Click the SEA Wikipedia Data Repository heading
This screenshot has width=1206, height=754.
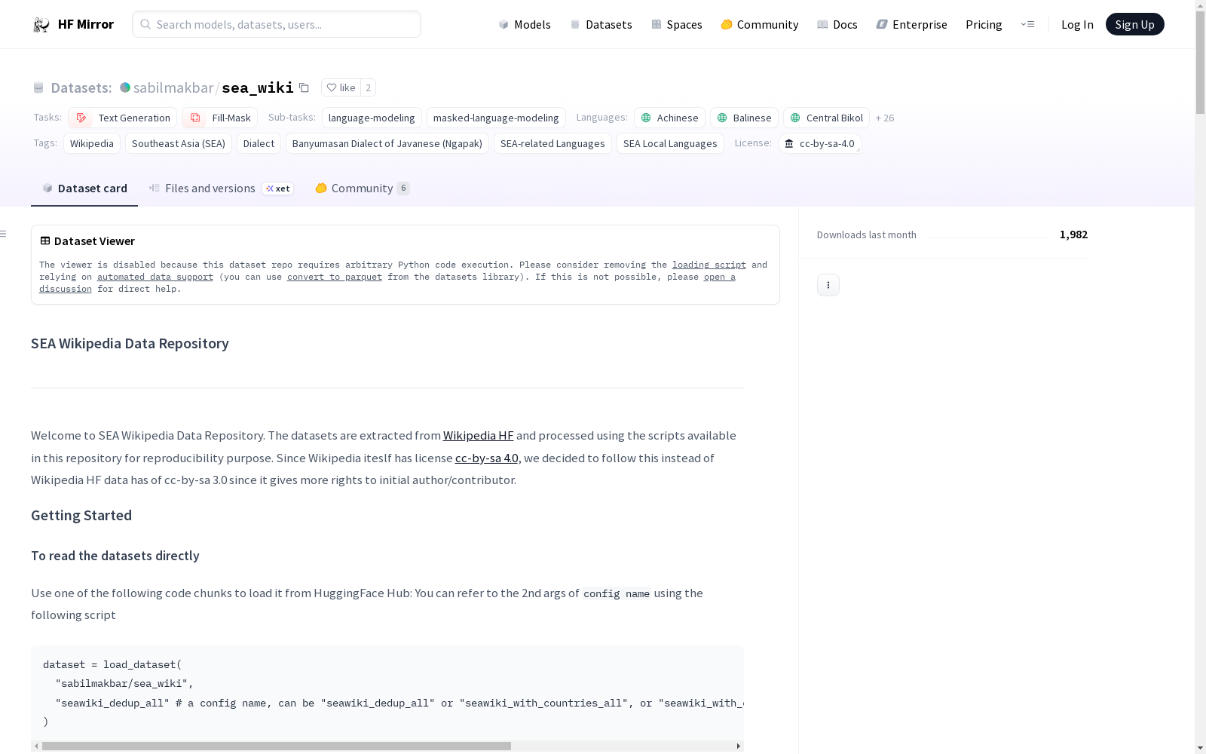click(x=130, y=343)
